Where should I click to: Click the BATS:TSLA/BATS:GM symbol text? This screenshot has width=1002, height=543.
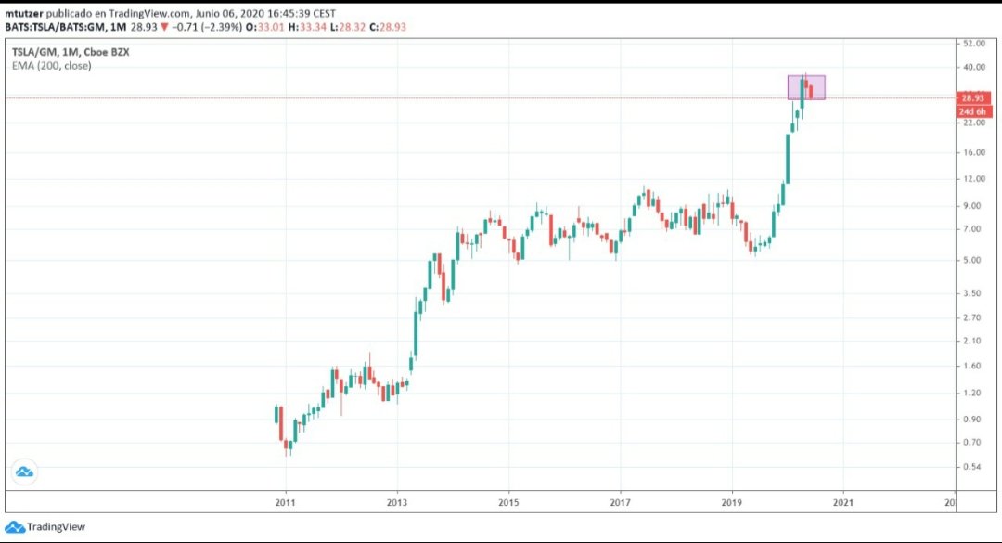point(56,27)
